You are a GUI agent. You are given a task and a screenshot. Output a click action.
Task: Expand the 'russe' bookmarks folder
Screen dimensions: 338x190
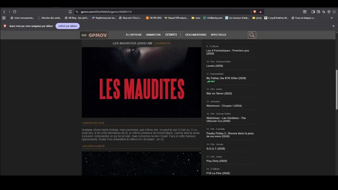(x=196, y=18)
